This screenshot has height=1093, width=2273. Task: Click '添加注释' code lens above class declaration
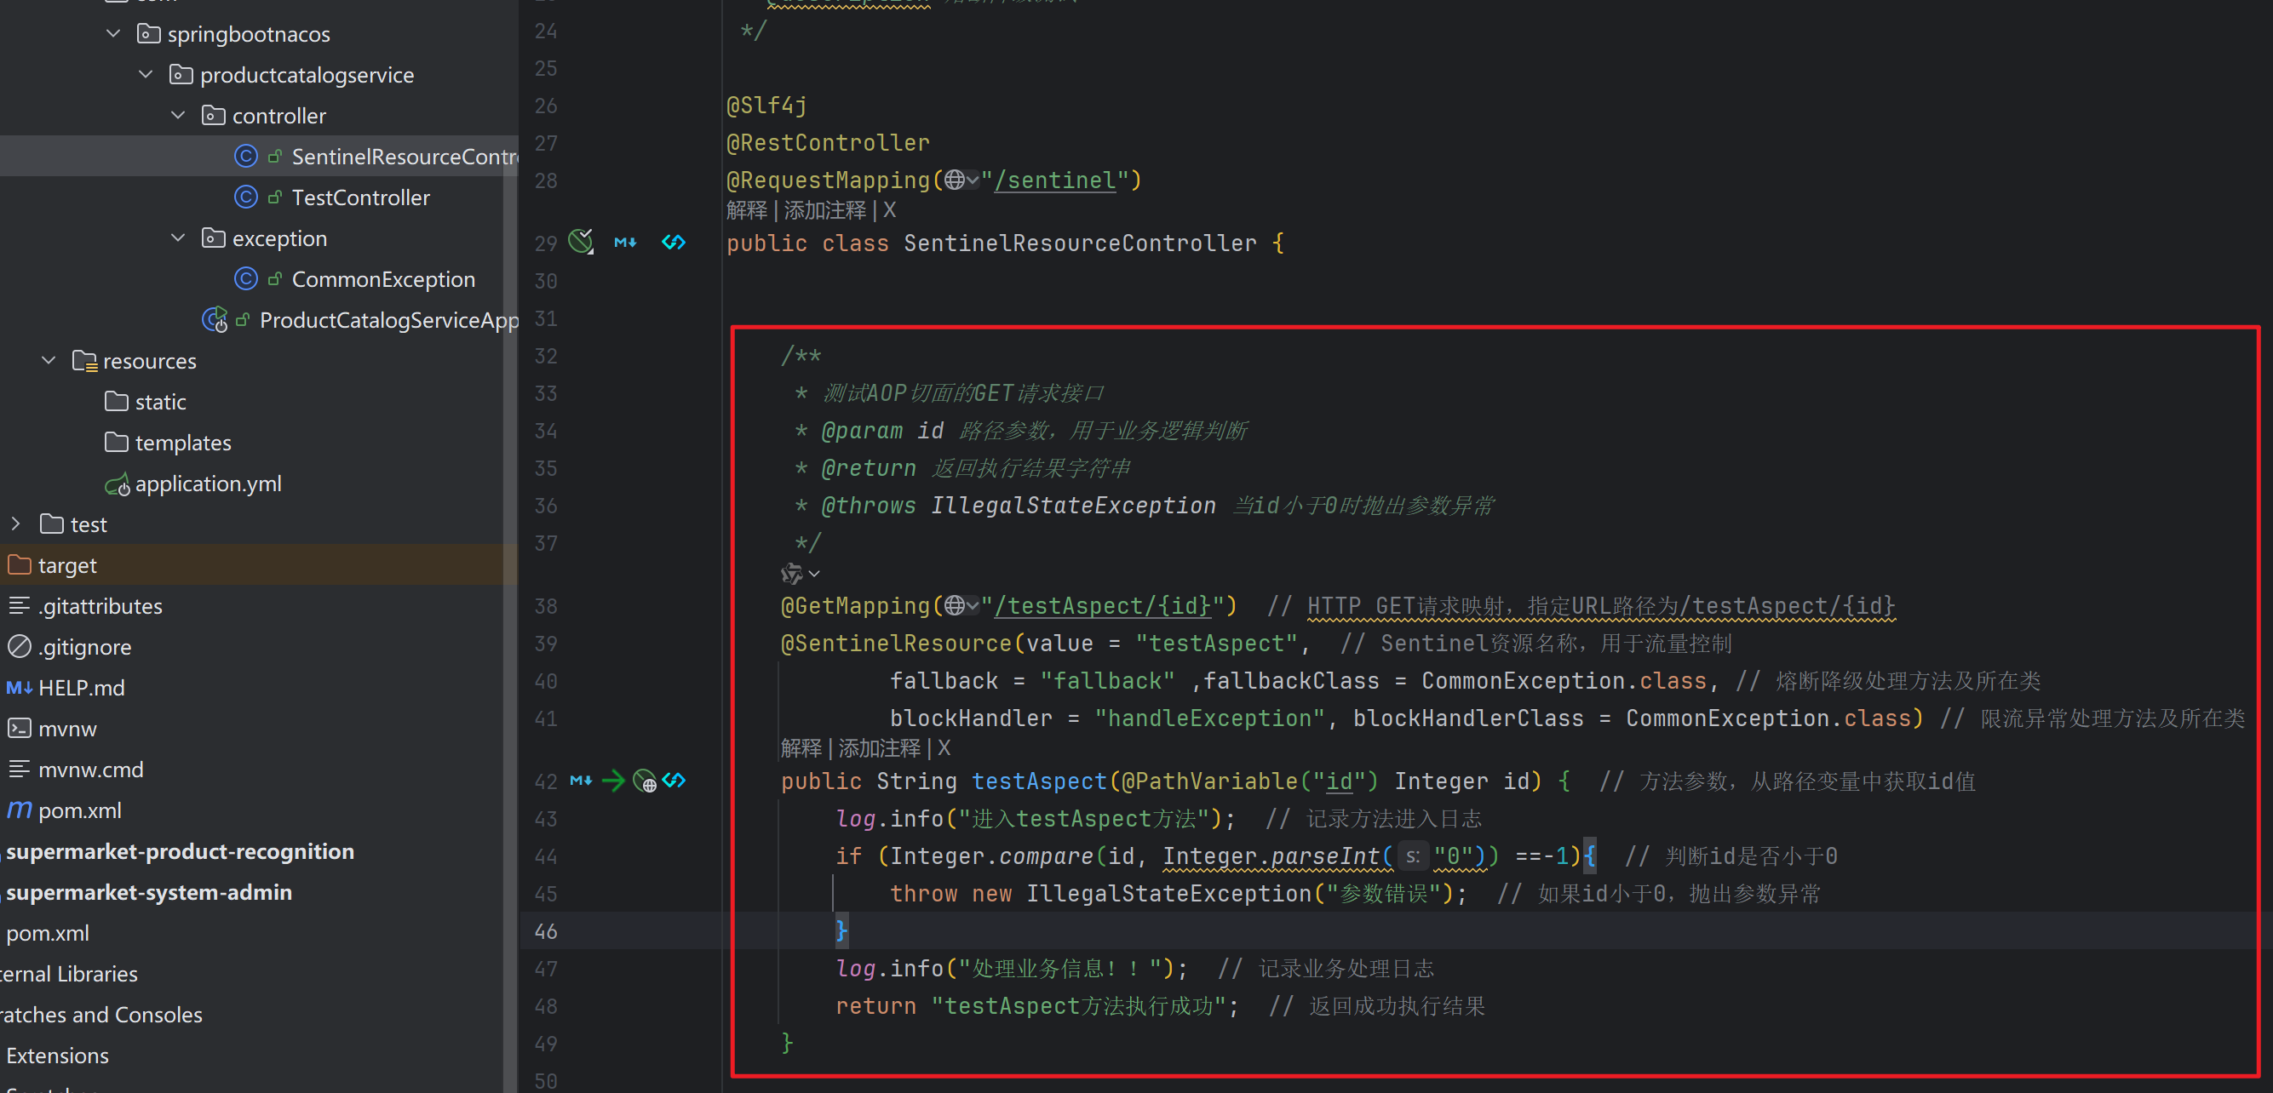(x=824, y=211)
